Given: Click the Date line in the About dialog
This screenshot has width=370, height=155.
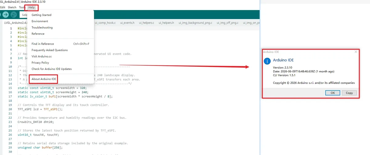Looking at the screenshot, I should (304, 71).
